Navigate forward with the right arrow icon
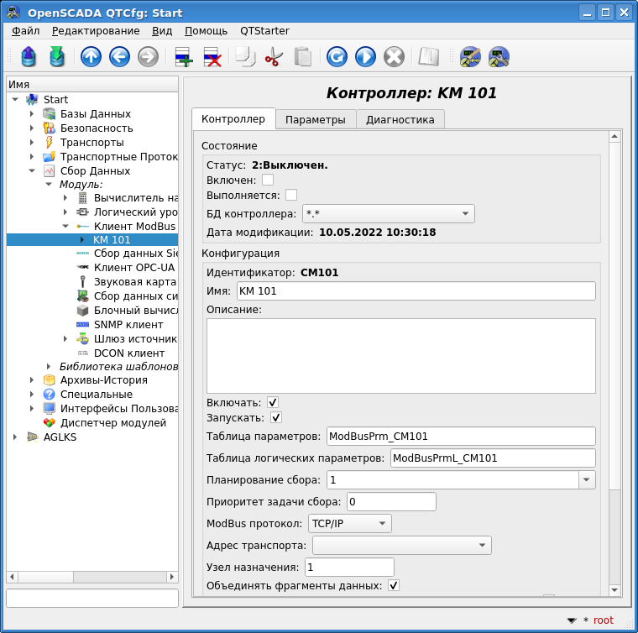638x633 pixels. click(148, 56)
